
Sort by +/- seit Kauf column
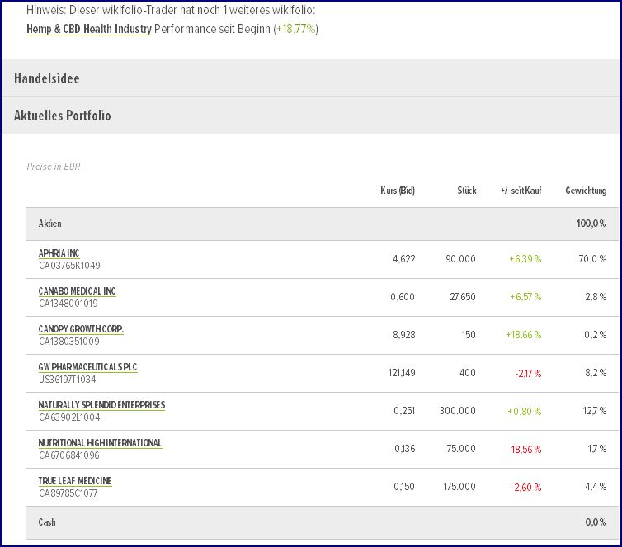(521, 191)
